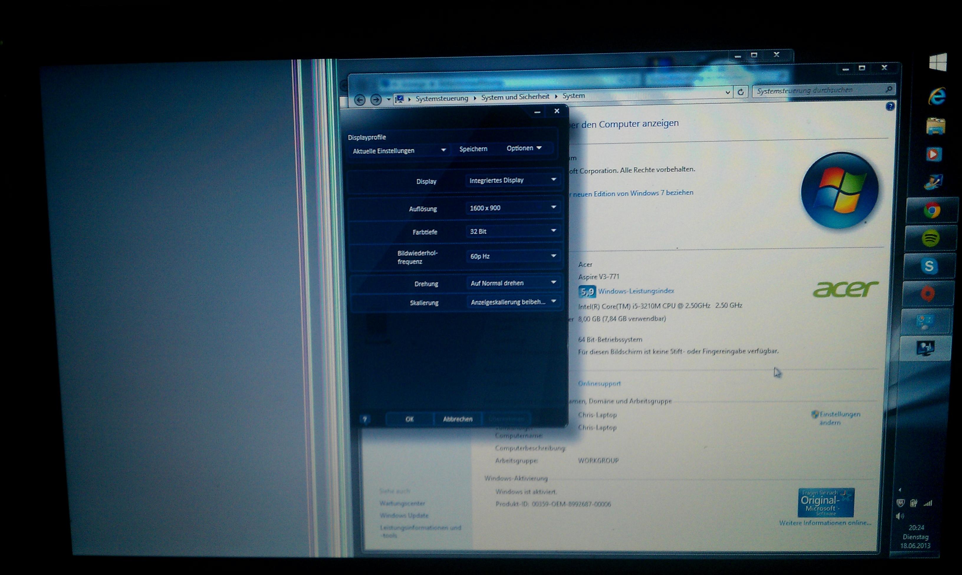Screen dimensions: 962x575
Task: Launch Internet Explorer from the taskbar
Action: click(936, 96)
